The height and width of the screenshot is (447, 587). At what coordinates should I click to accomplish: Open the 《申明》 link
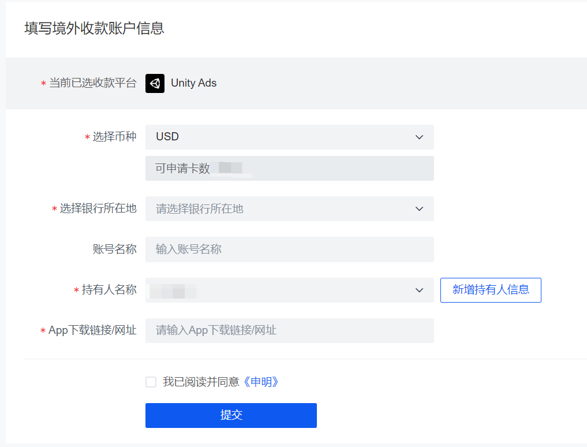260,382
